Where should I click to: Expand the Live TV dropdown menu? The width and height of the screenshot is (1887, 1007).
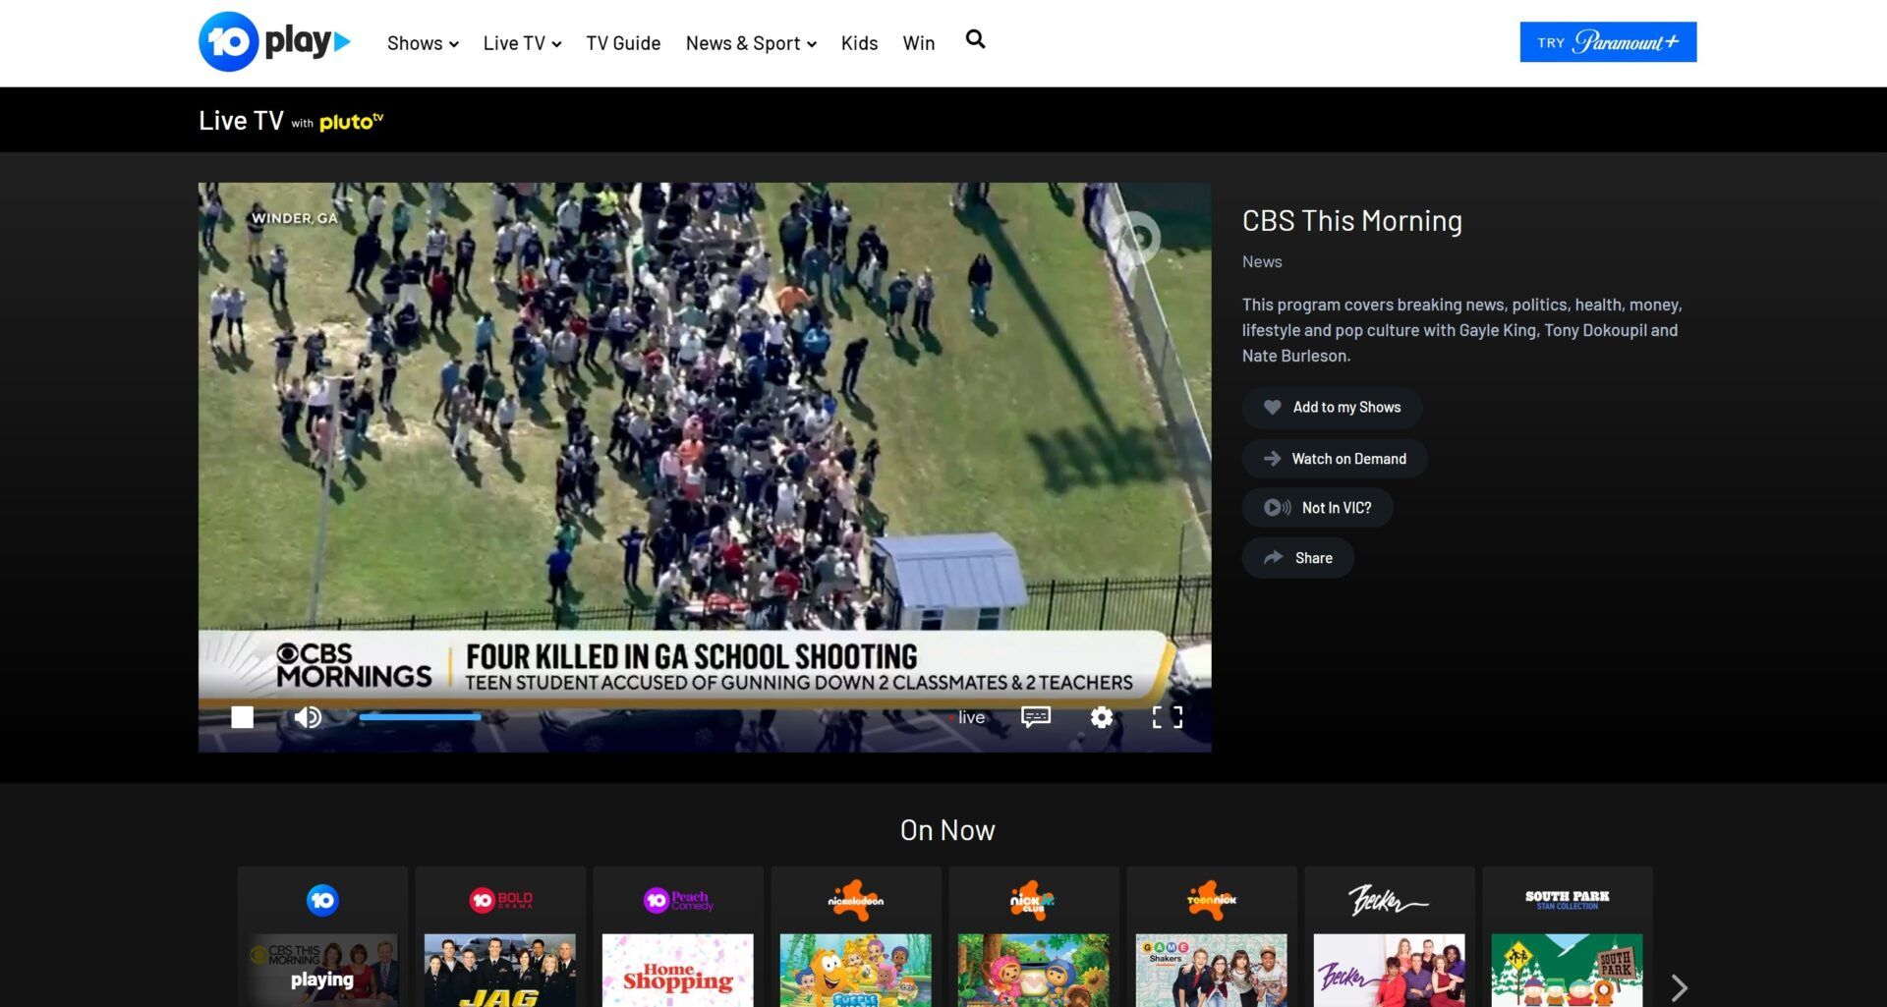(522, 43)
